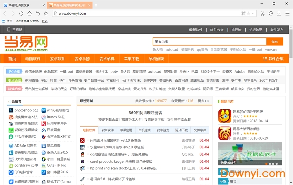The width and height of the screenshot is (293, 185).
Task: Switch to the 文件字体 update tab
Action: click(200, 130)
